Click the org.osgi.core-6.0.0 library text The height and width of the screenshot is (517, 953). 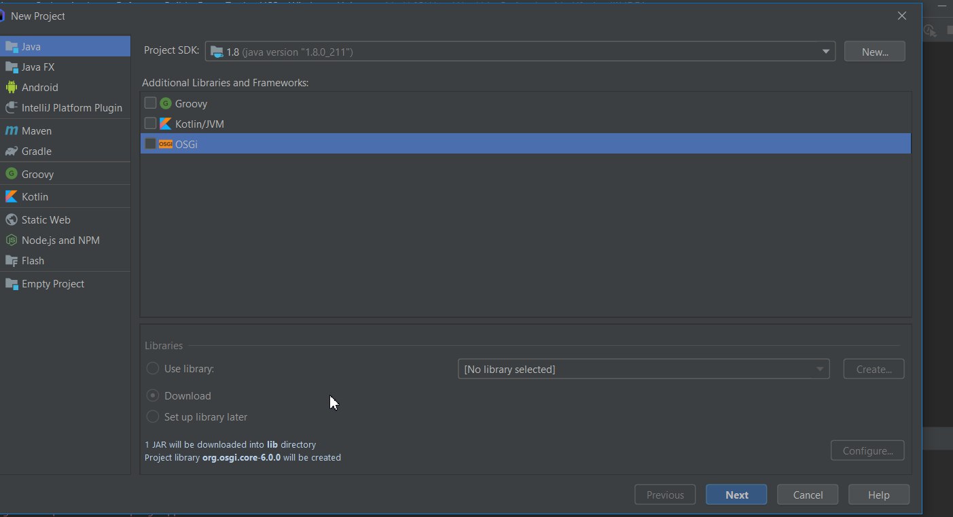[x=241, y=458]
